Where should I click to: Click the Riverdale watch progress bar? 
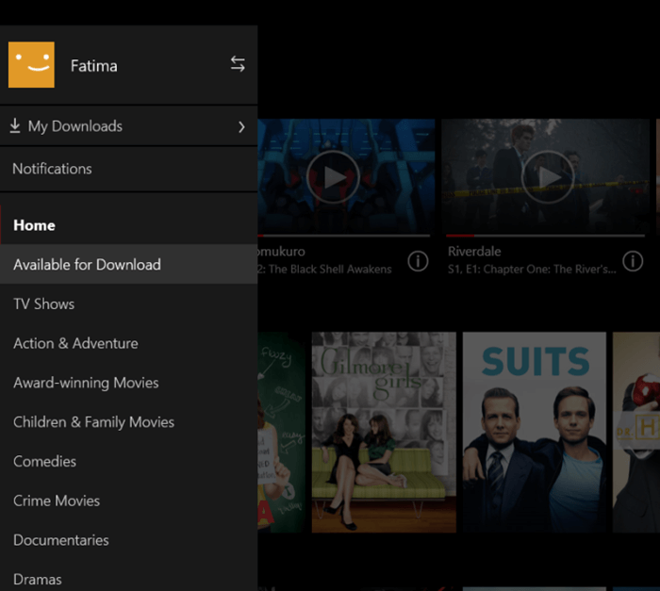[545, 236]
